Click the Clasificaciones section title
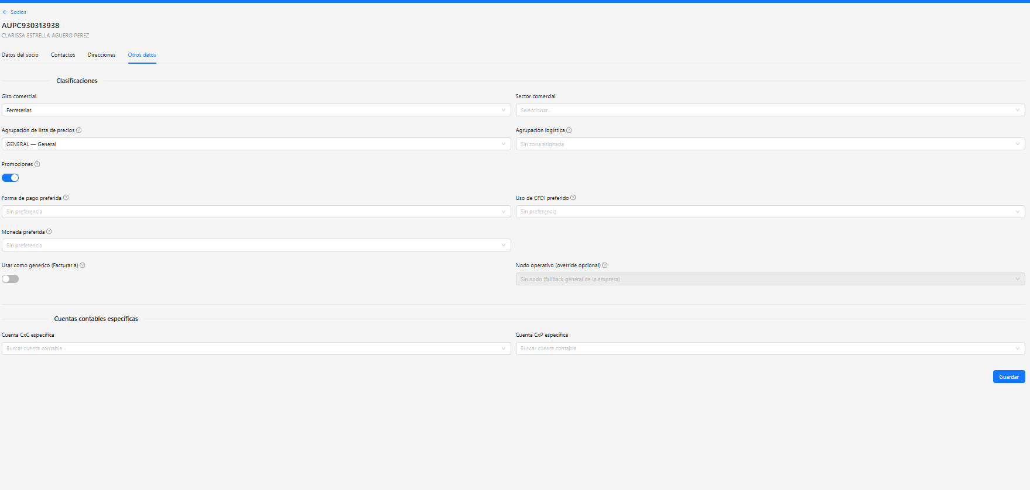This screenshot has height=490, width=1030. pyautogui.click(x=77, y=81)
